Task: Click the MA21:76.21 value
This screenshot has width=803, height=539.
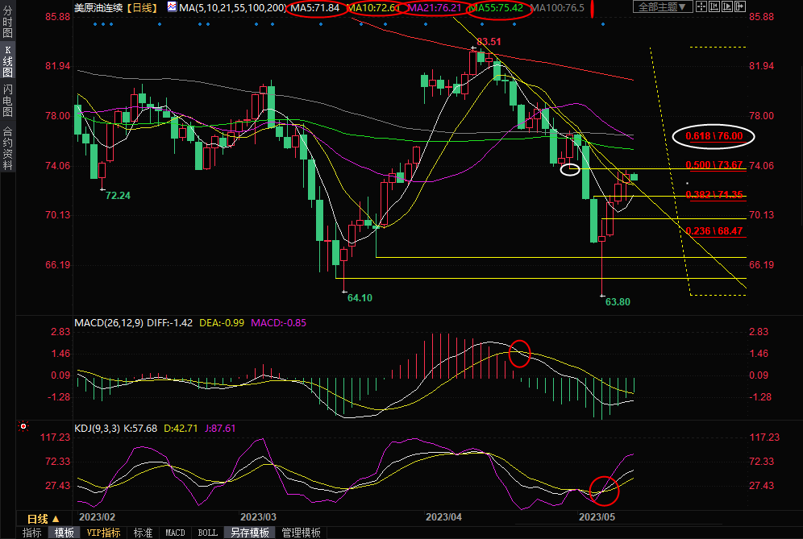Action: click(435, 8)
